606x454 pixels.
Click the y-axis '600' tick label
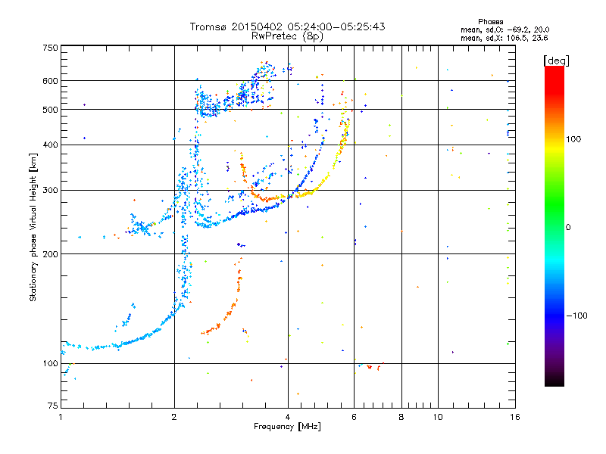(x=50, y=81)
